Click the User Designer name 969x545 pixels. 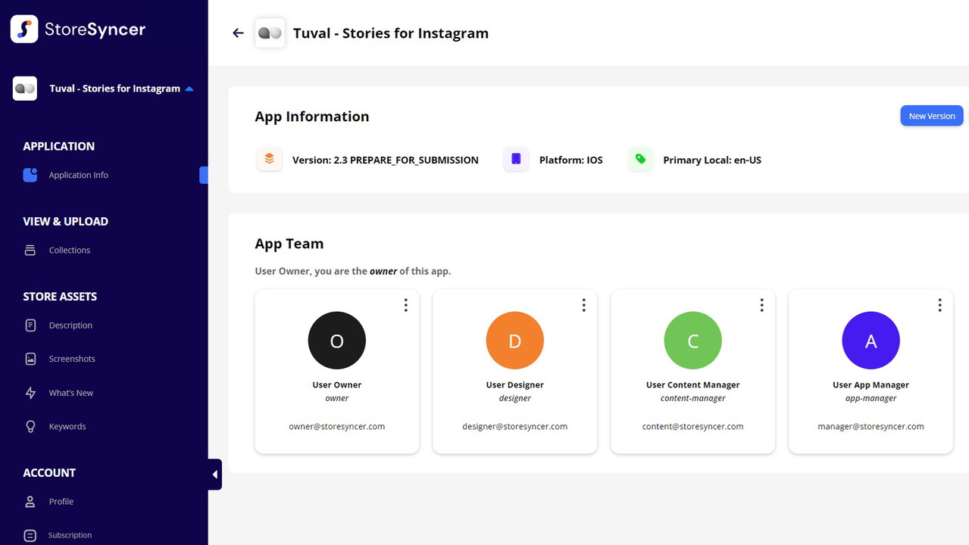tap(515, 385)
